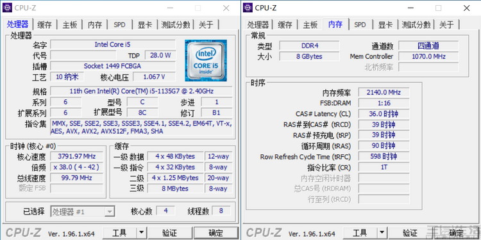
Task: Click the tRAS value 90 时钟
Action: (384, 146)
